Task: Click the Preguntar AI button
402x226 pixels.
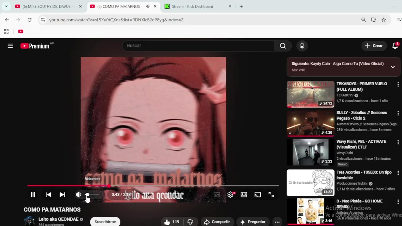Action: pyautogui.click(x=253, y=222)
